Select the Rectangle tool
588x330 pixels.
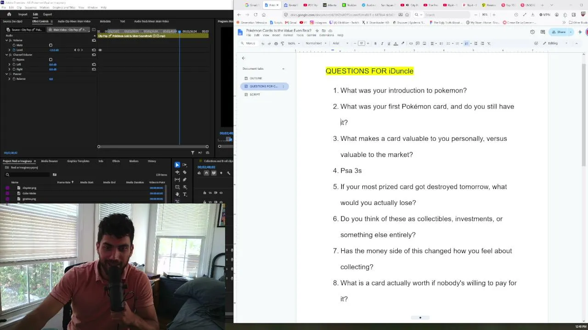click(177, 187)
